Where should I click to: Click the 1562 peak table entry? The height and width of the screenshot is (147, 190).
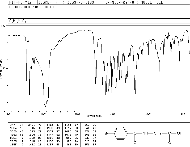click(x=35, y=138)
